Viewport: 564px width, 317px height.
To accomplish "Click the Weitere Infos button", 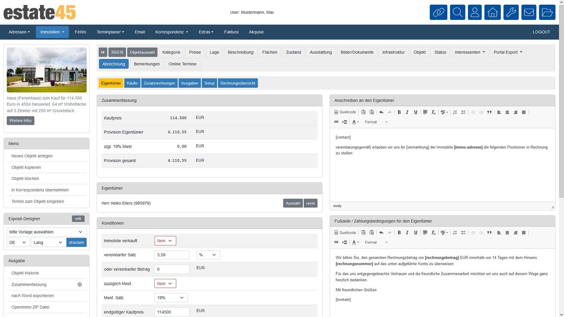I will click(x=20, y=121).
